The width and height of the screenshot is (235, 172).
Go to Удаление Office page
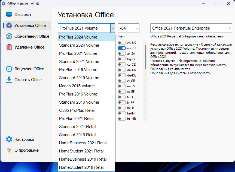pyautogui.click(x=27, y=47)
